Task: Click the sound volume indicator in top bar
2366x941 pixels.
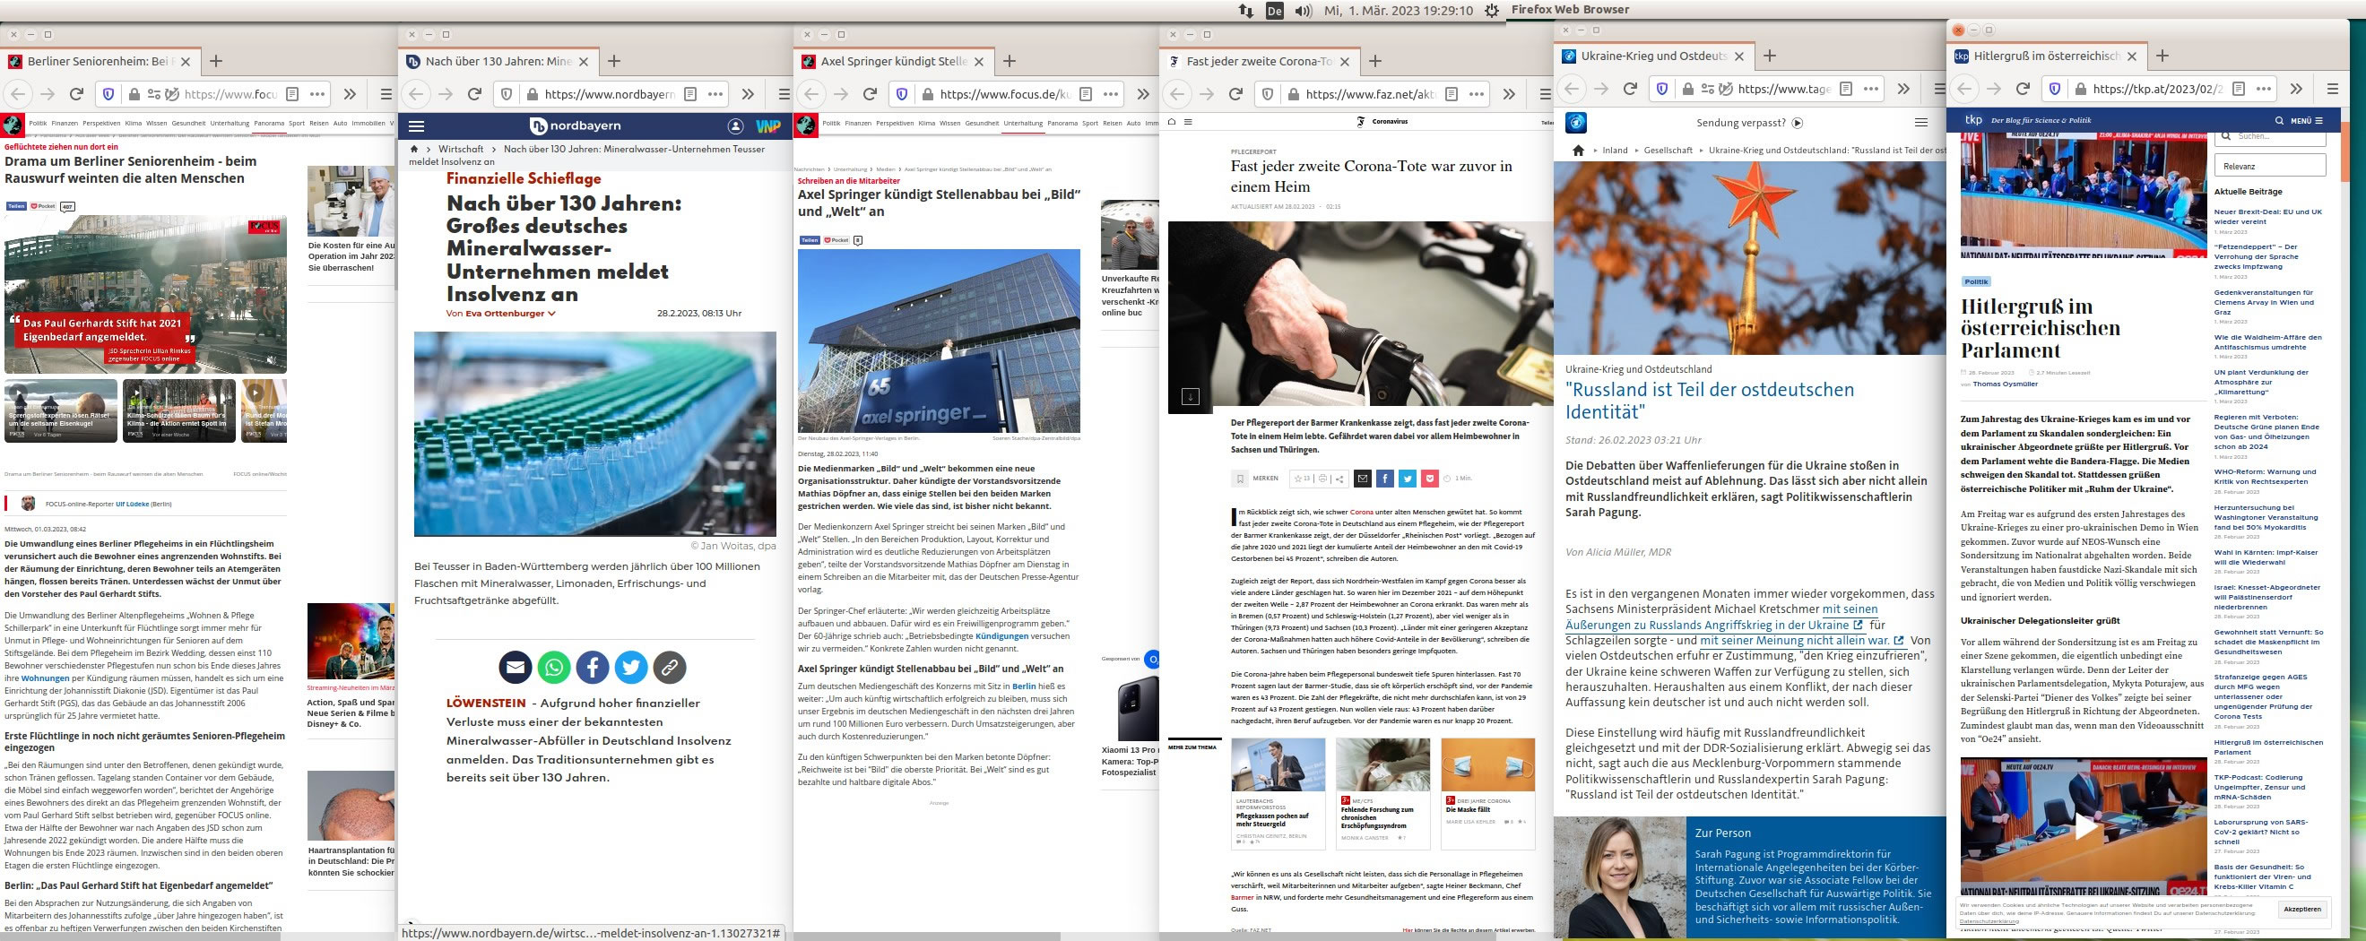Action: coord(1304,11)
